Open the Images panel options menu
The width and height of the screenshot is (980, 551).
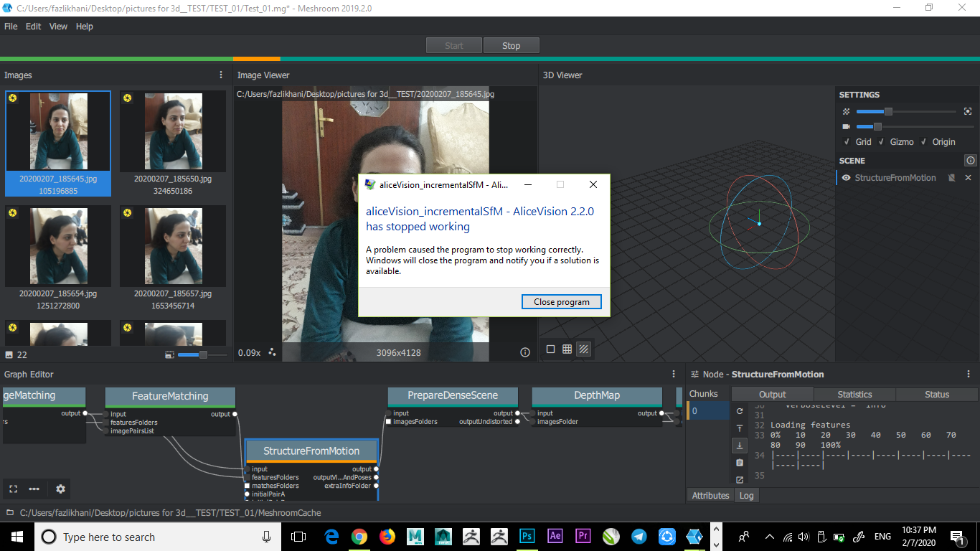point(220,75)
